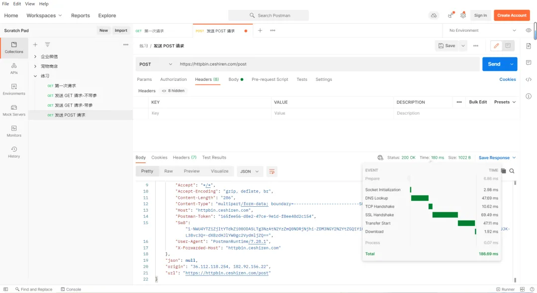Open the HTTP method POST dropdown

(x=156, y=64)
